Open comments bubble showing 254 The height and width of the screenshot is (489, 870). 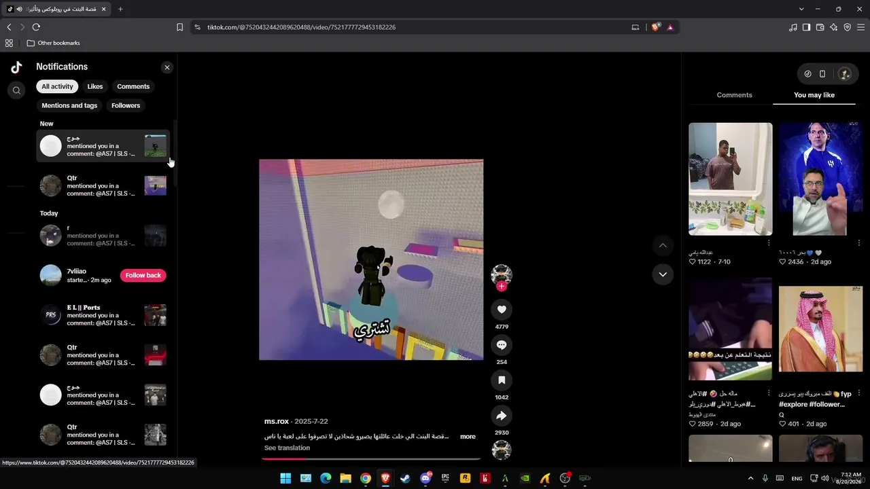[x=502, y=345]
